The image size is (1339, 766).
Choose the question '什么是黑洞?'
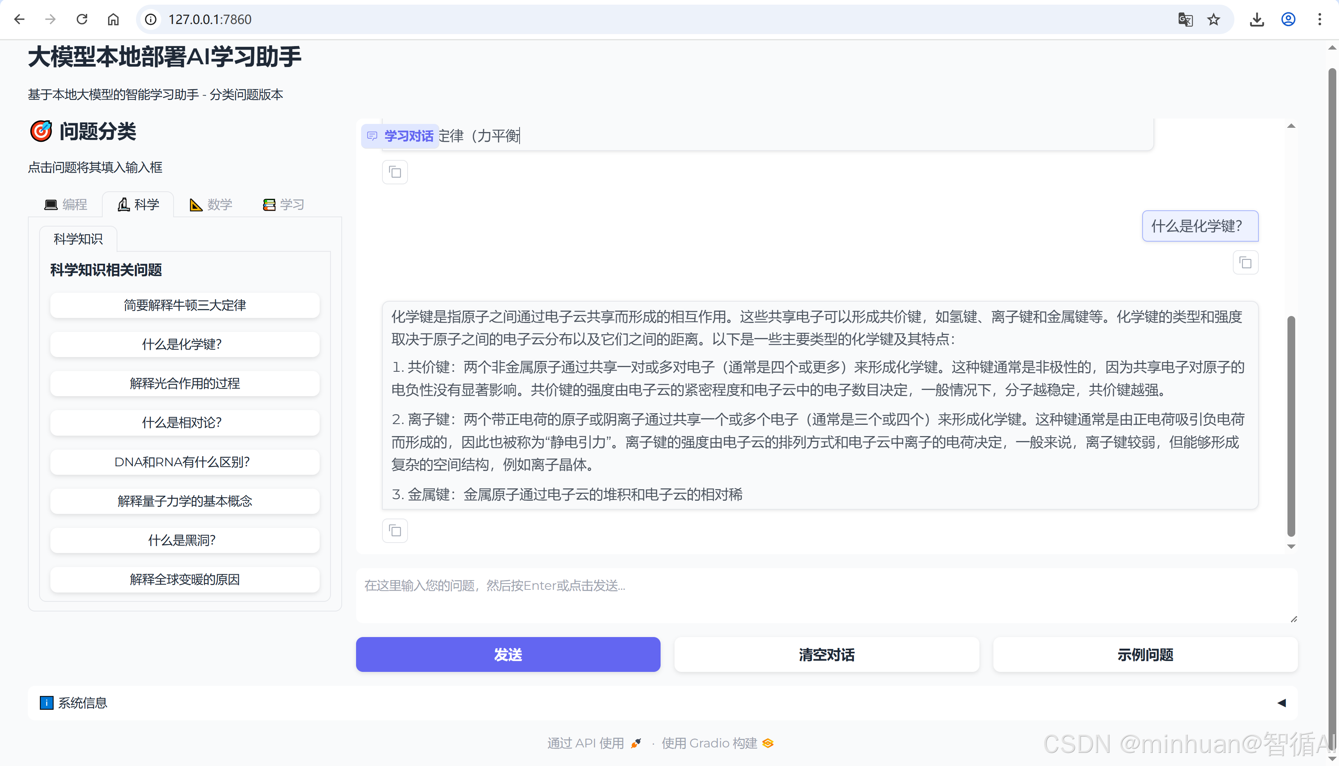[185, 540]
